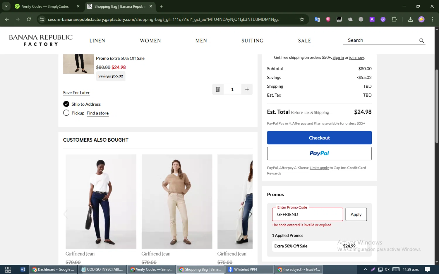This screenshot has height=274, width=439.
Task: Select Ship to Address option
Action: coord(66,104)
